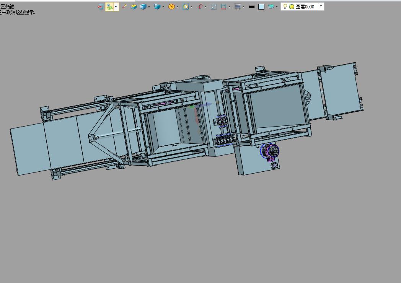The height and width of the screenshot is (283, 401).
Task: Click the zoom magnifier box icon
Action: coord(186,7)
